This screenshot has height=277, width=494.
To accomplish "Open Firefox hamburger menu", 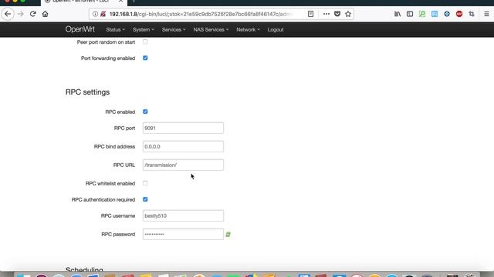I will pyautogui.click(x=486, y=14).
